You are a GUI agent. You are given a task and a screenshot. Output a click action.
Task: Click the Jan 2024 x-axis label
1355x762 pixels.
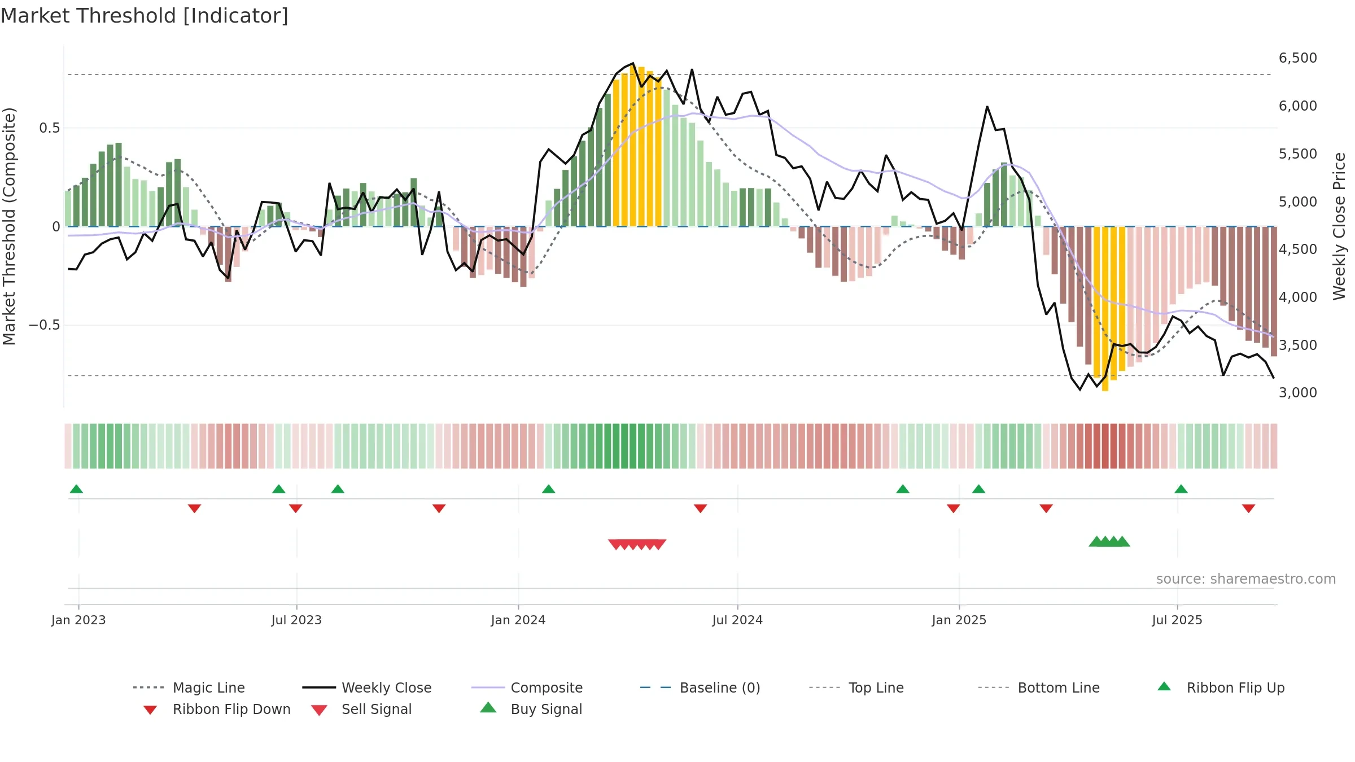pos(518,620)
